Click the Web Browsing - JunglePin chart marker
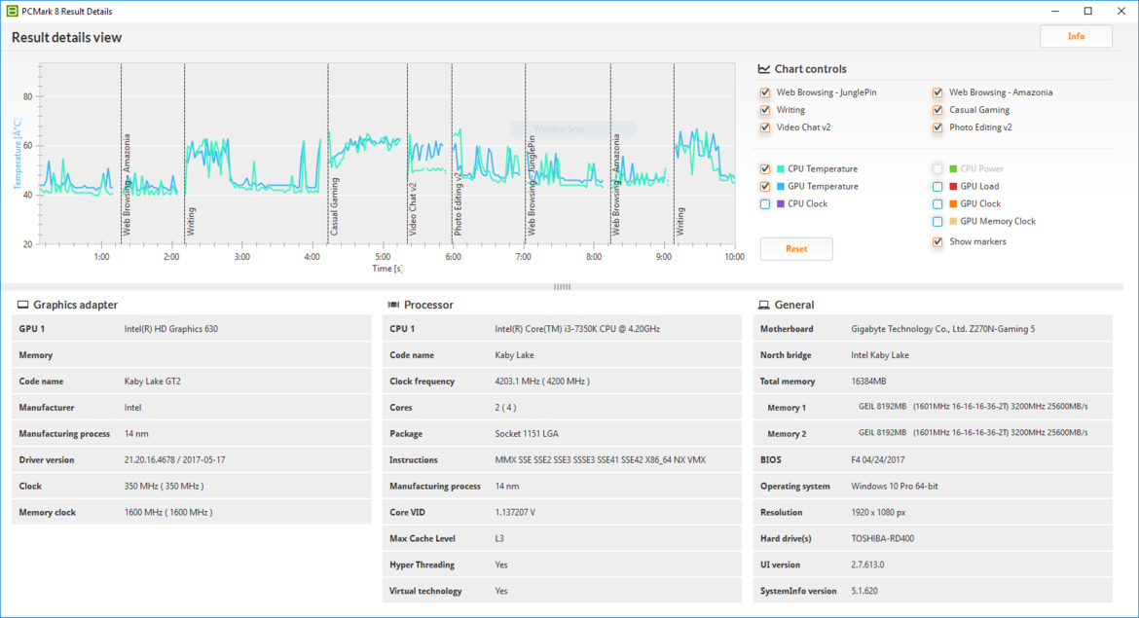Screen dimensions: 1139x618 (x=531, y=185)
